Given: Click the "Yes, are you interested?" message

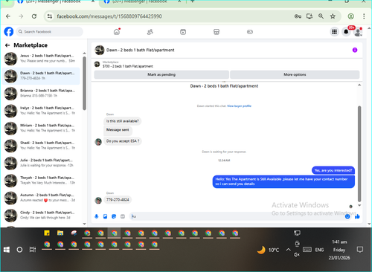Looking at the screenshot, I should point(333,170).
